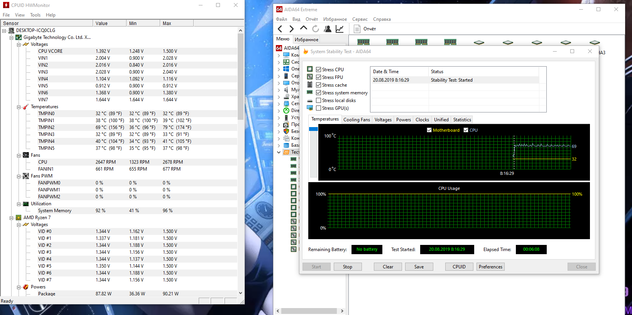
Task: Open the AIDA64 user profile toolbar icon
Action: tap(328, 29)
